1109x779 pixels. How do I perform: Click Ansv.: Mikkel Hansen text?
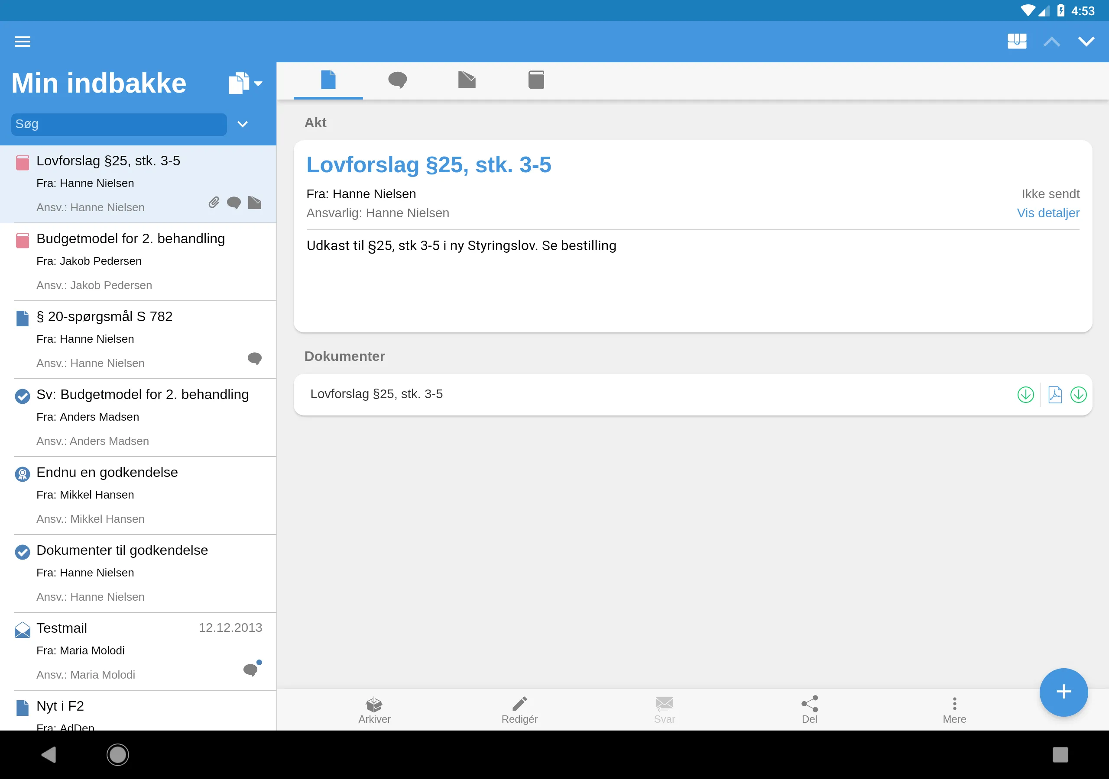pyautogui.click(x=91, y=519)
